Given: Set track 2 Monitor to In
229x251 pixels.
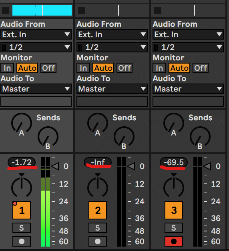Looking at the screenshot, I should tap(83, 68).
